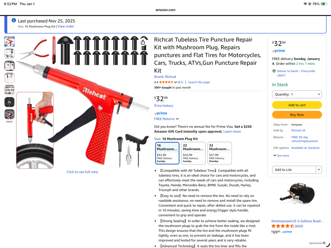The width and height of the screenshot is (331, 248).
Task: Click the Buy Now button
Action: pyautogui.click(x=297, y=115)
